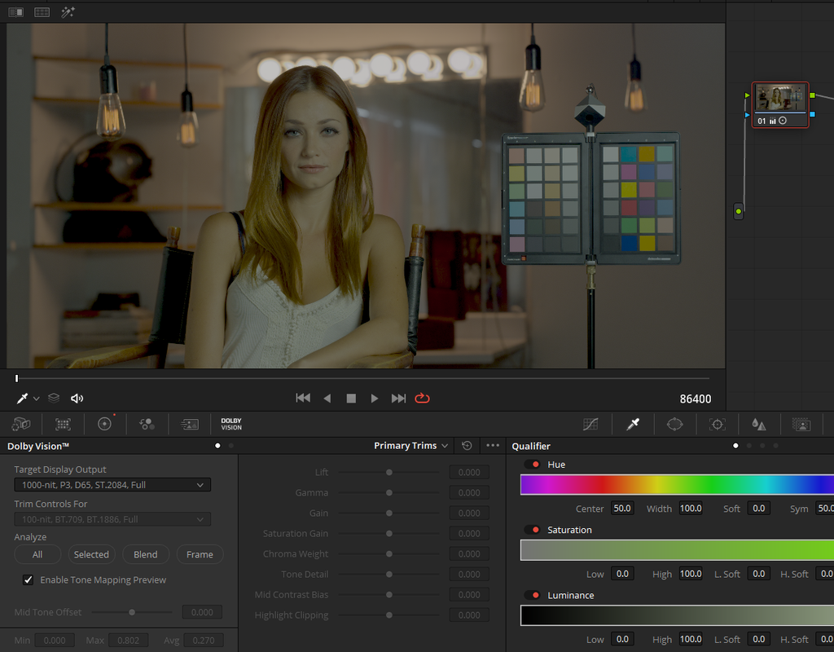The height and width of the screenshot is (652, 834).
Task: Open the Key palette
Action: (x=801, y=424)
